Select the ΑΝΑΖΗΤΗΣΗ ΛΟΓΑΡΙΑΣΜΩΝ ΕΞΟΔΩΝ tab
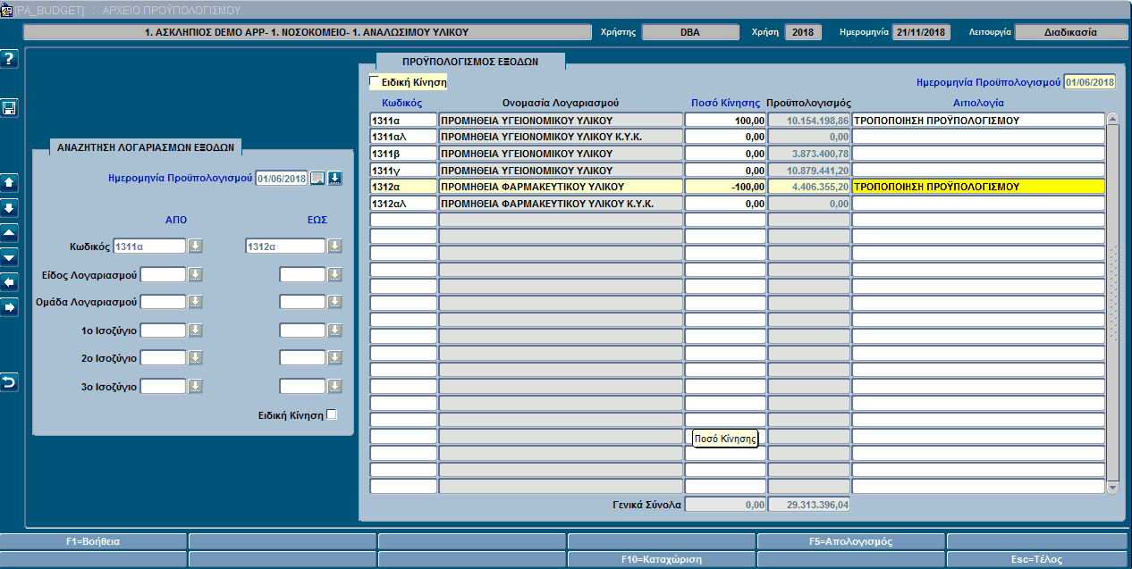 coord(144,146)
